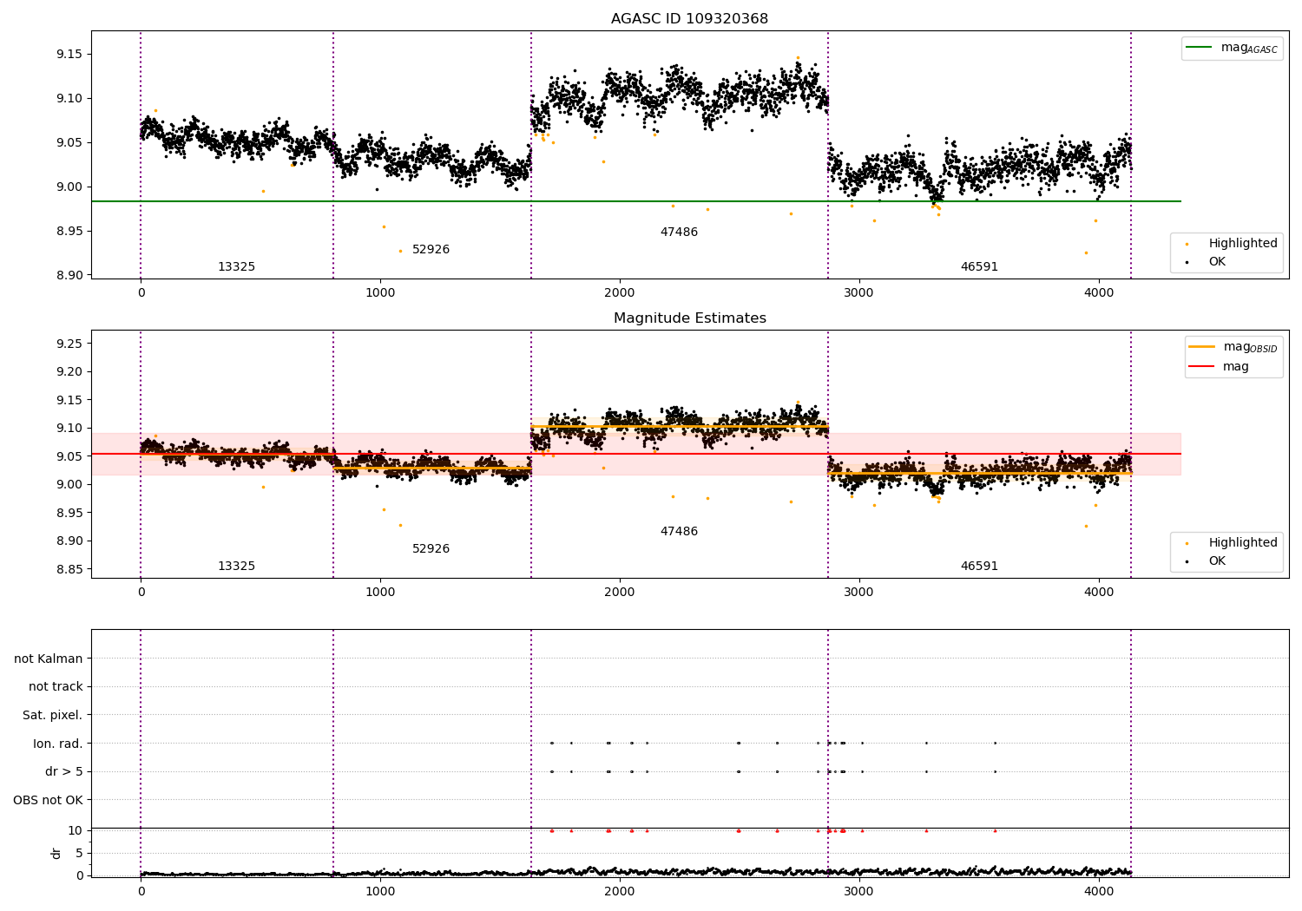Click the 2000 x-axis tick in top plot
The width and height of the screenshot is (1302, 911).
(x=620, y=293)
